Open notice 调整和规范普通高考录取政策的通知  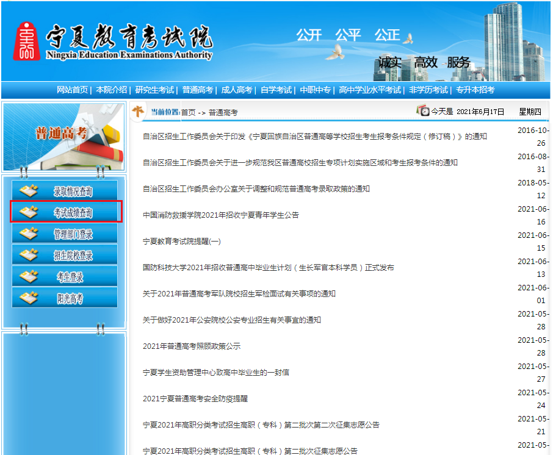[x=256, y=189]
